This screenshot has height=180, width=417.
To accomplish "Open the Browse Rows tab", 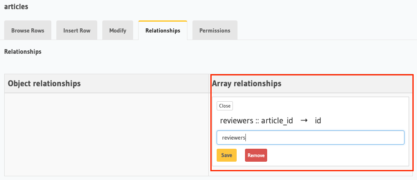I will 28,30.
